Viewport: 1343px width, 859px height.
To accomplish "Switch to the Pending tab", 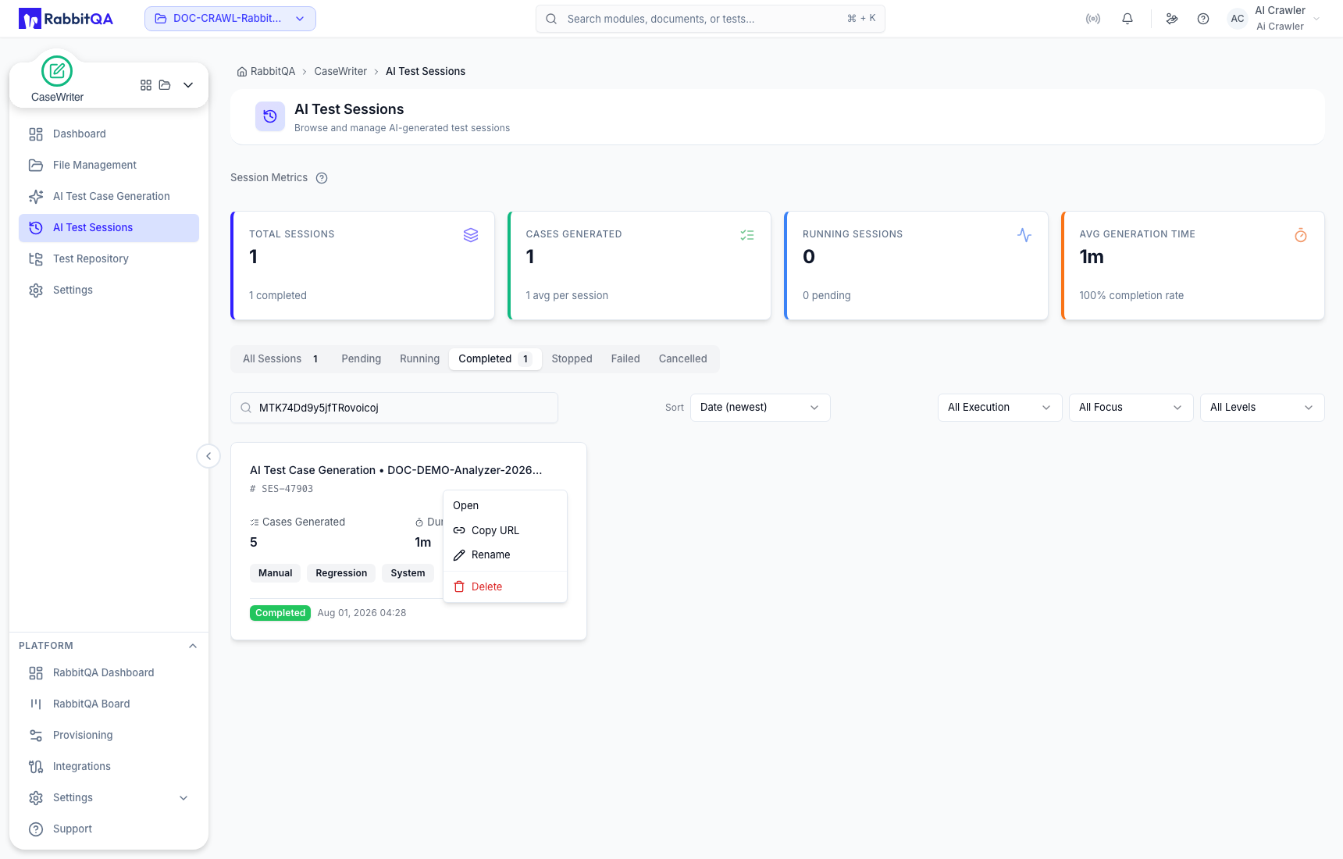I will [362, 359].
